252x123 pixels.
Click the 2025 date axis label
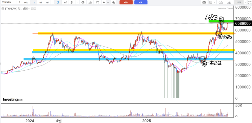[147, 121]
